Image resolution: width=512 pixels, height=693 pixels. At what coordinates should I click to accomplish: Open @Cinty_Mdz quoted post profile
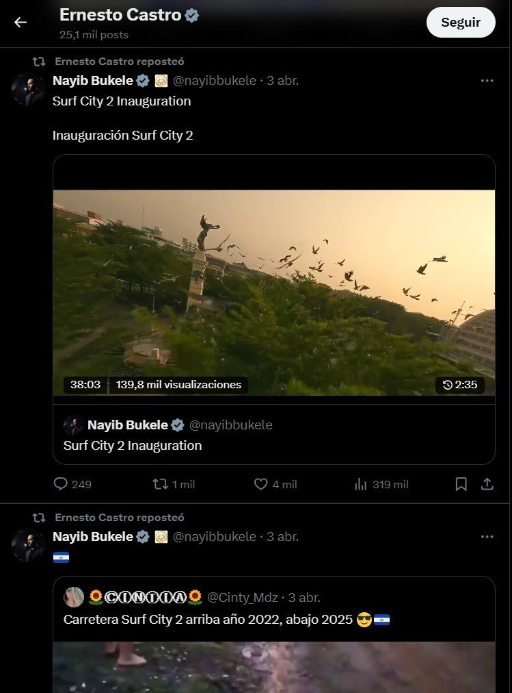pos(242,597)
